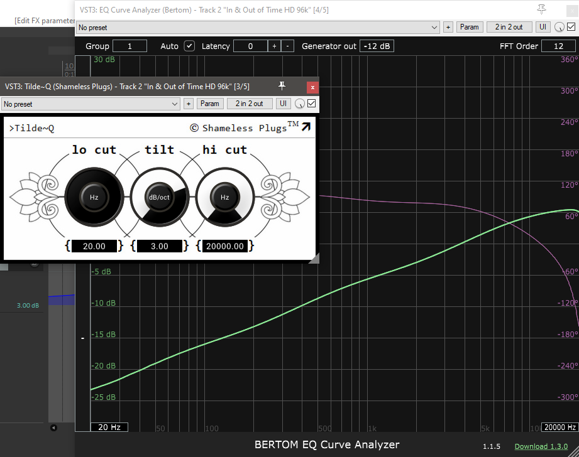
Task: Click the -25 dB scale label
Action: point(103,397)
